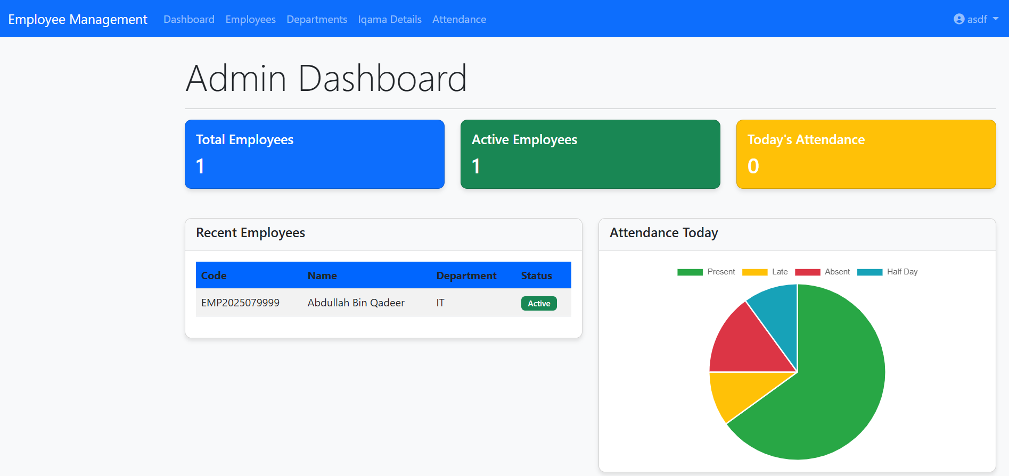
Task: Click the Late legend label text
Action: pyautogui.click(x=780, y=272)
